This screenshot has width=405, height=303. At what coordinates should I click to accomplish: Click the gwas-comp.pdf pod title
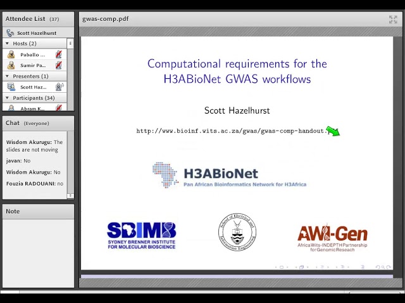[x=106, y=19]
